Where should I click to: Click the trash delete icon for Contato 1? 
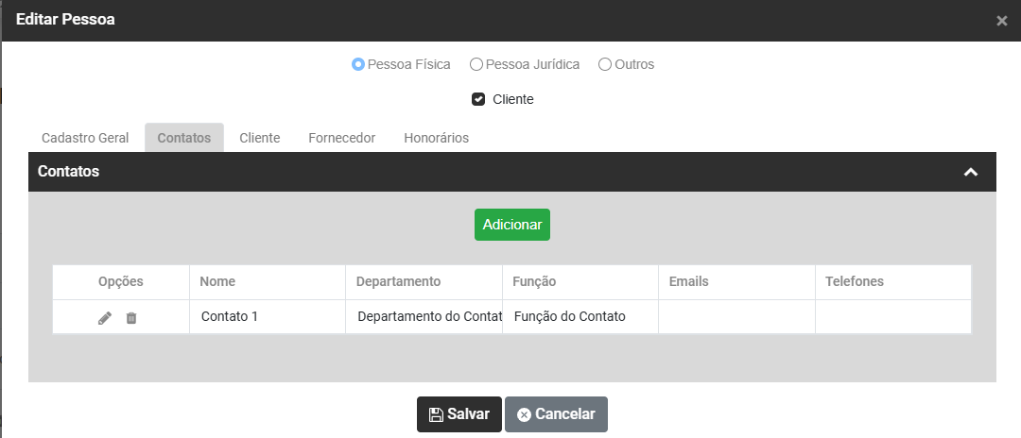[x=131, y=318]
